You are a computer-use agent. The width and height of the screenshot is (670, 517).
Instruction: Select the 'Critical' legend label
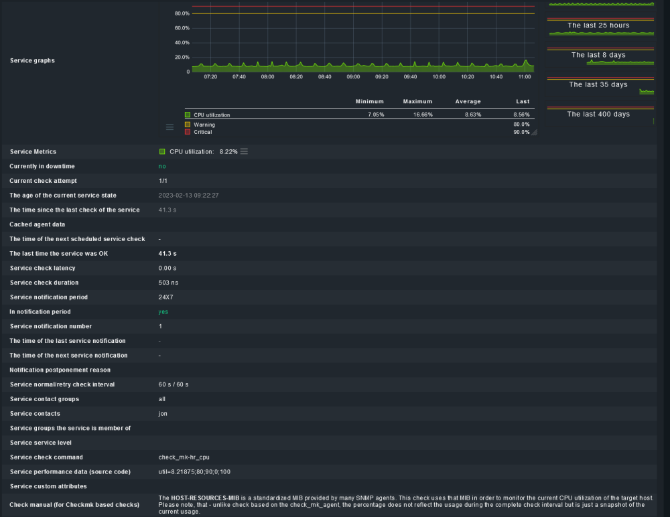tap(202, 132)
